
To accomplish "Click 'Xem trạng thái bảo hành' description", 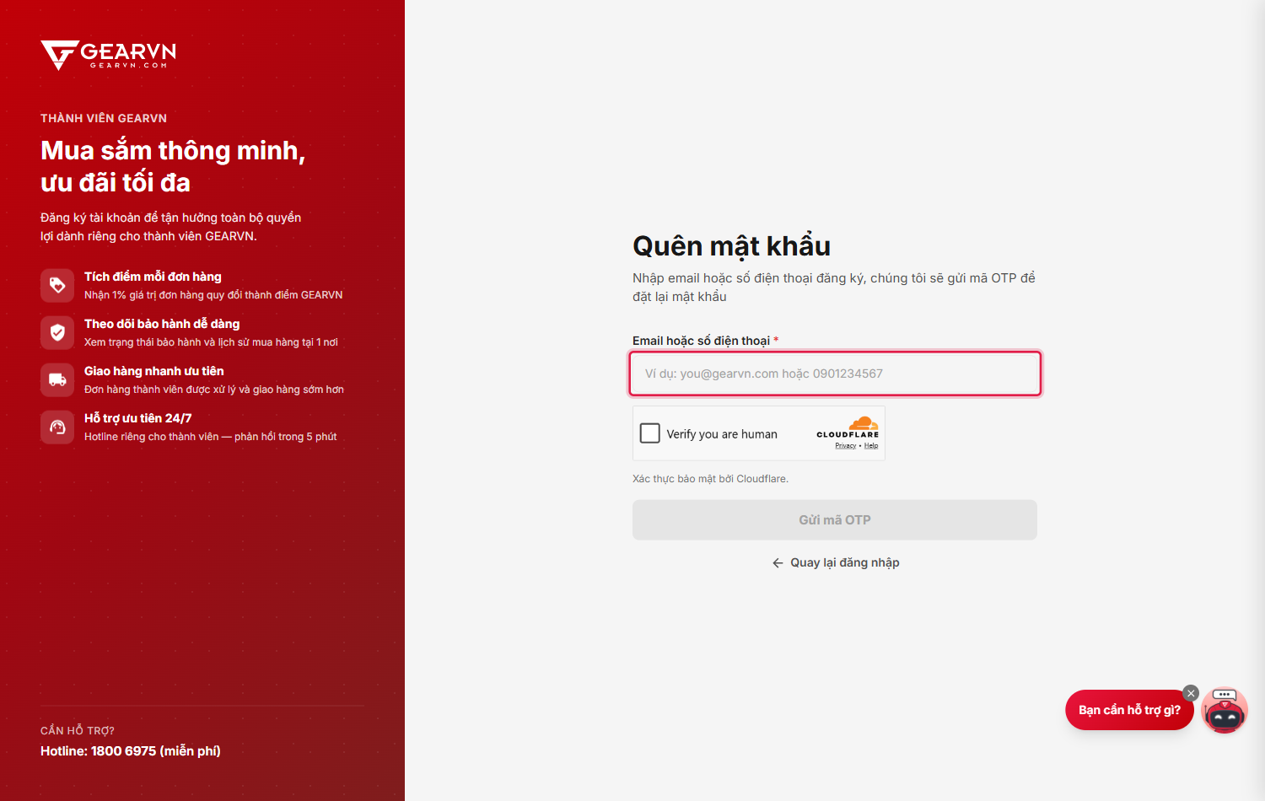I will click(x=211, y=342).
